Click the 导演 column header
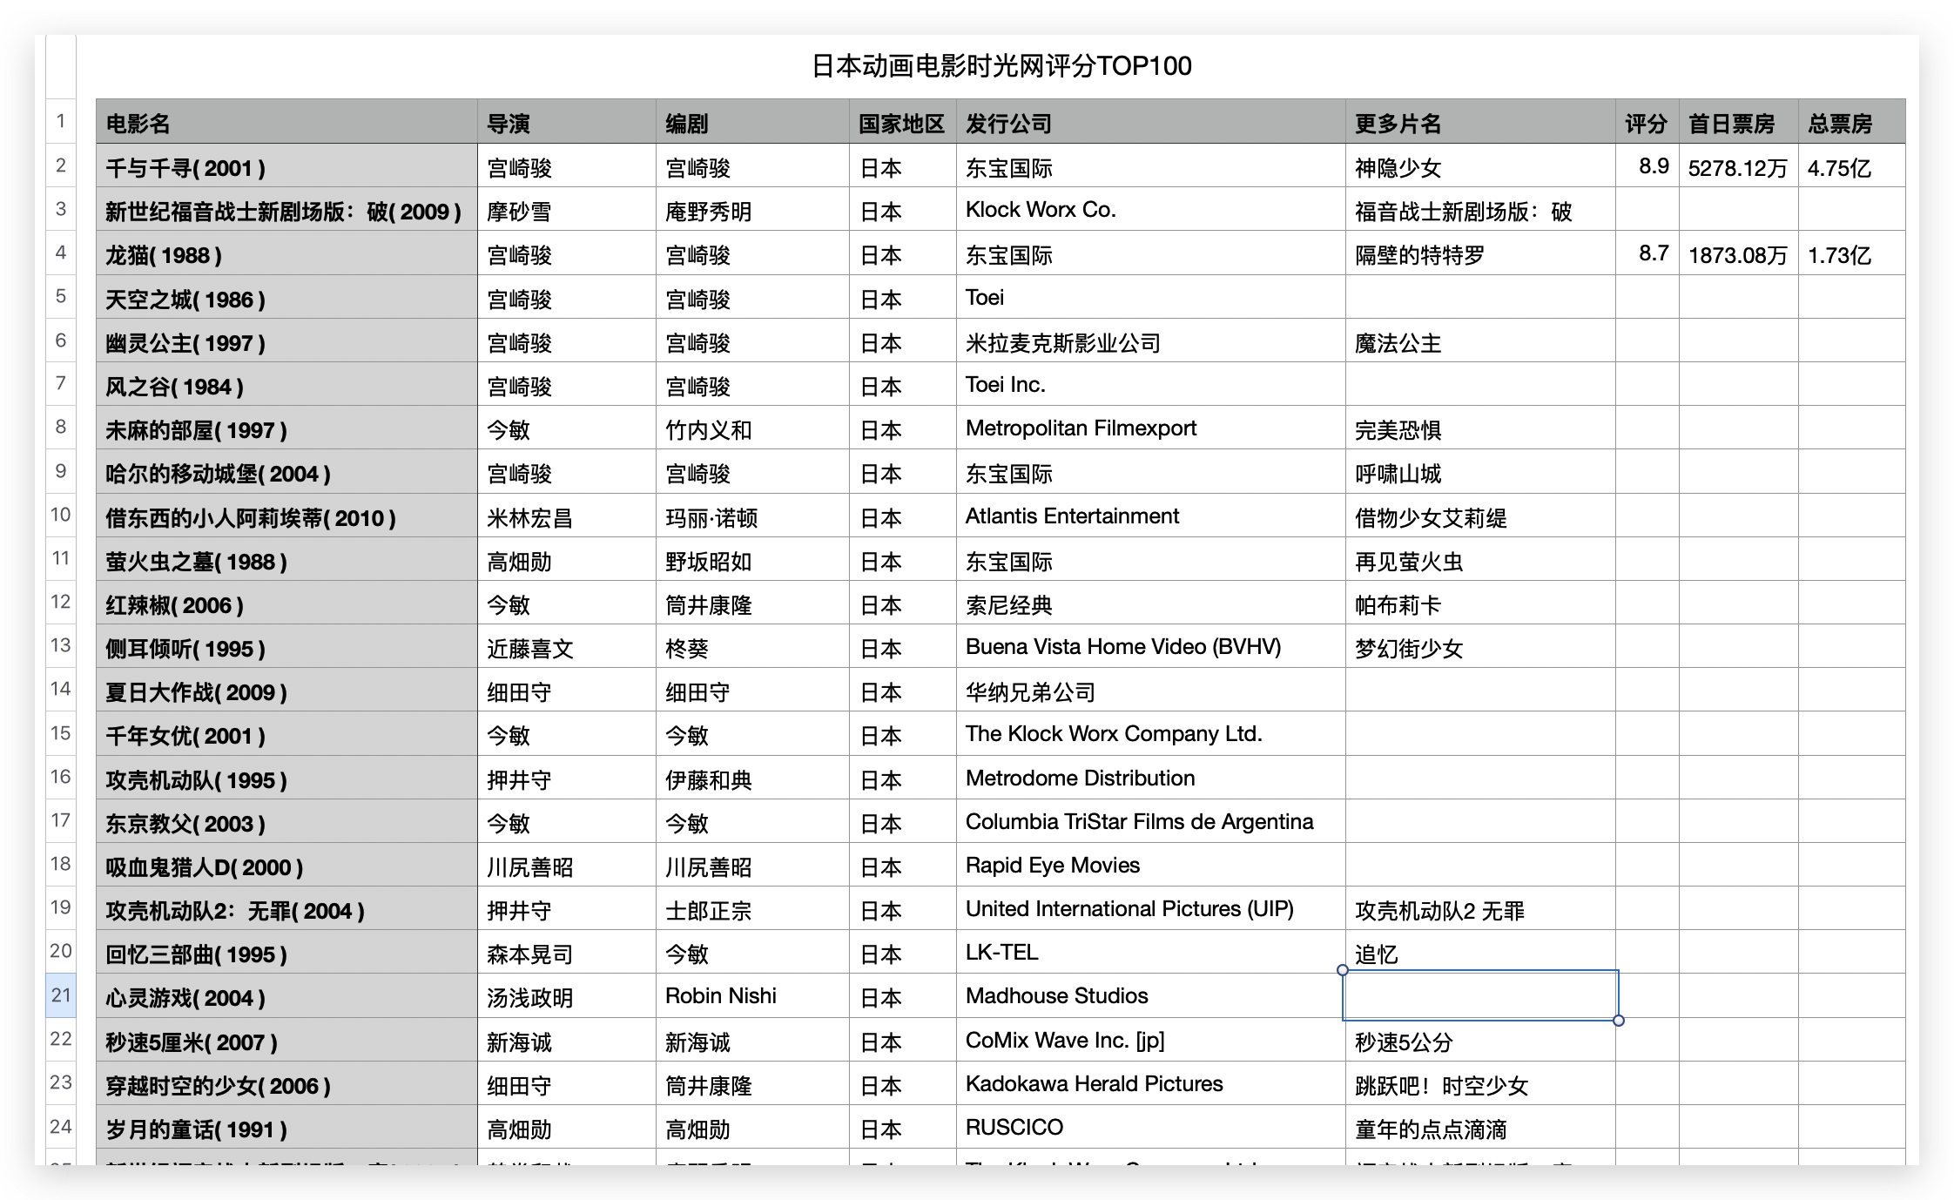Viewport: 1954px width, 1200px height. (566, 123)
